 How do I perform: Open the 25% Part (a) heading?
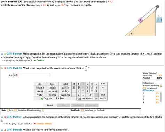pos(14,53)
